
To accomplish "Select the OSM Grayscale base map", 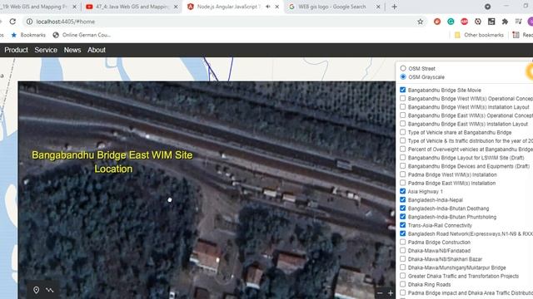I will (x=403, y=76).
